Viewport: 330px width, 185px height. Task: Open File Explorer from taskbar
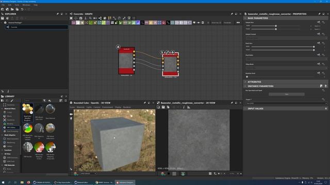pos(22,182)
